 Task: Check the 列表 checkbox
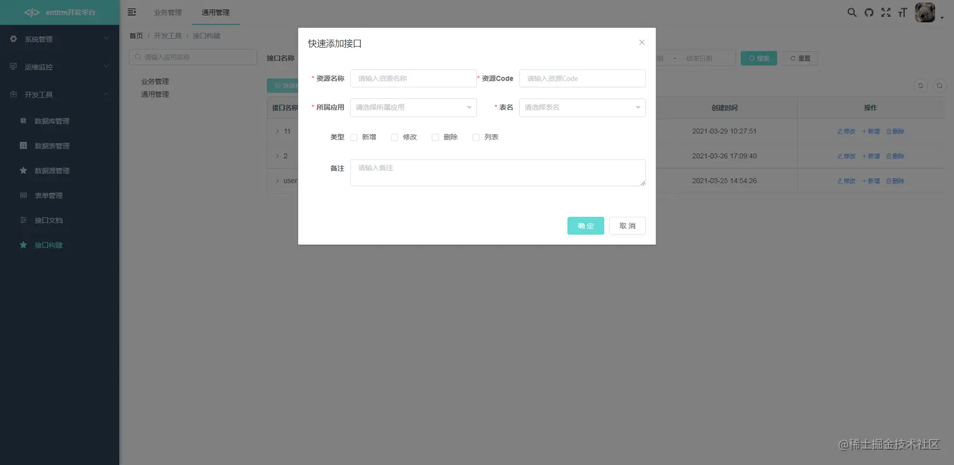(475, 137)
